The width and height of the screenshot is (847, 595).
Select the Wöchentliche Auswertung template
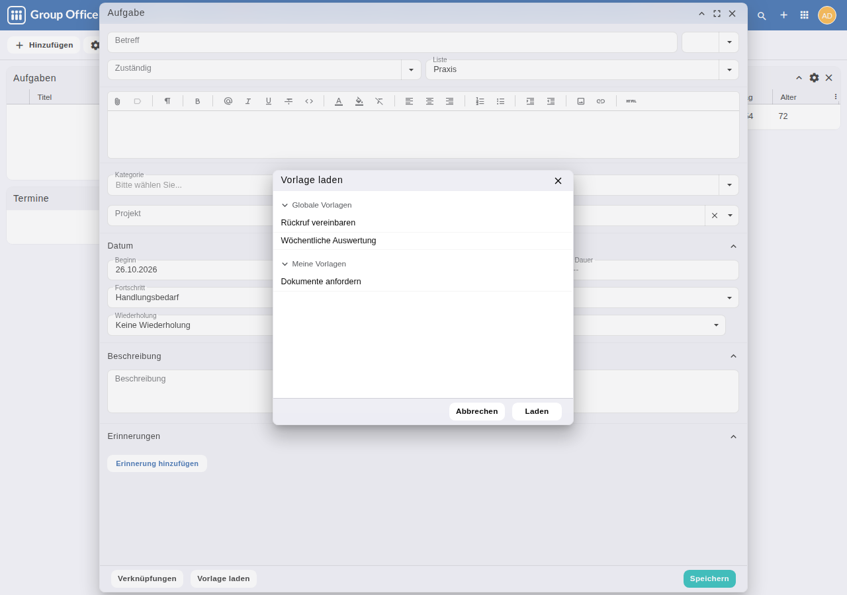423,241
